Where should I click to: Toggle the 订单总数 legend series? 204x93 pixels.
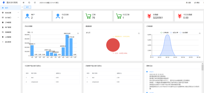point(164,33)
